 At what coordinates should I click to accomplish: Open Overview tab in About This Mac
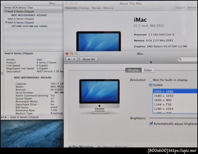coord(71,8)
